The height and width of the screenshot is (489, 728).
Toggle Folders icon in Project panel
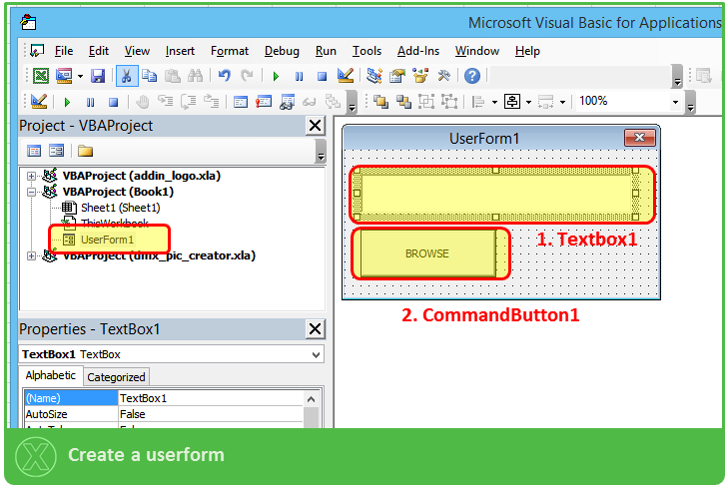click(86, 151)
